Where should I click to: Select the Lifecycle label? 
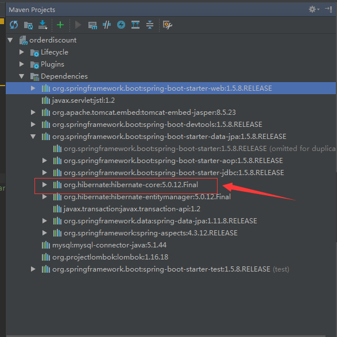coord(55,52)
